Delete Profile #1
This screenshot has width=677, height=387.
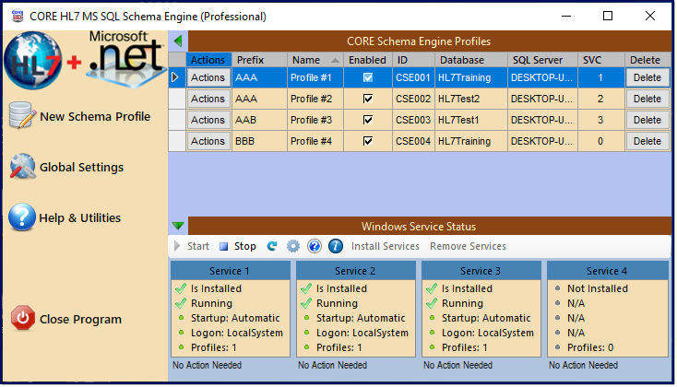pos(647,77)
